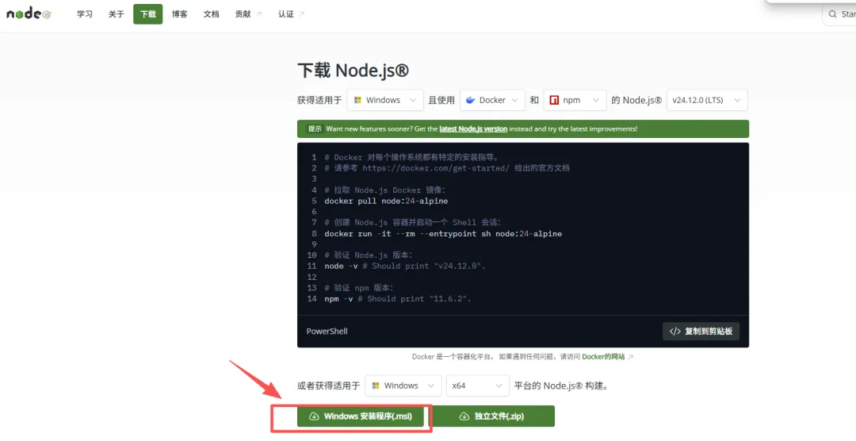856x441 pixels.
Task: Click the search magnifier icon
Action: pos(832,14)
